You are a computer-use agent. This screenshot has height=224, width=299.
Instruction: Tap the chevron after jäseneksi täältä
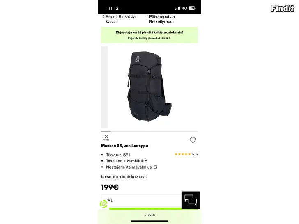pos(169,38)
